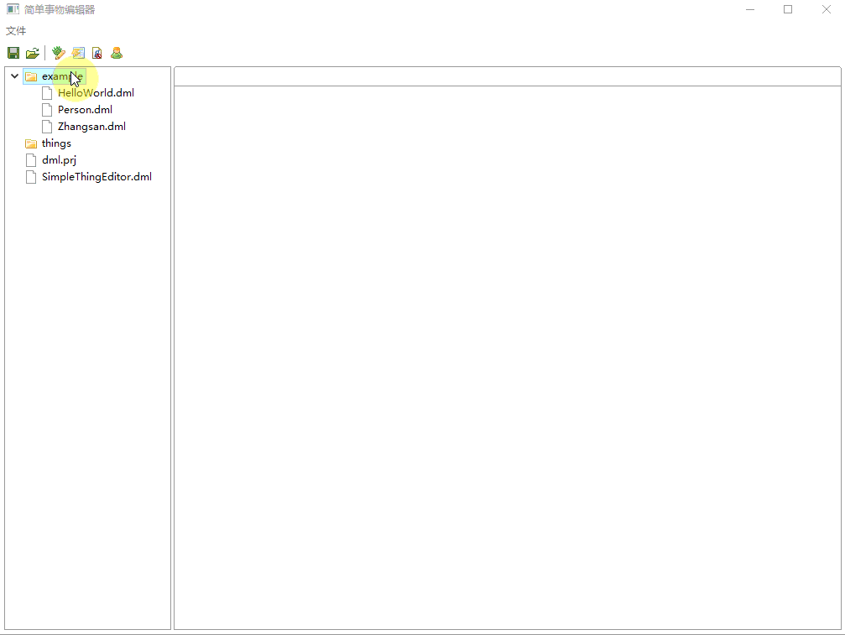This screenshot has height=635, width=845.
Task: Select Zhangsan.dml in the file tree
Action: point(91,126)
